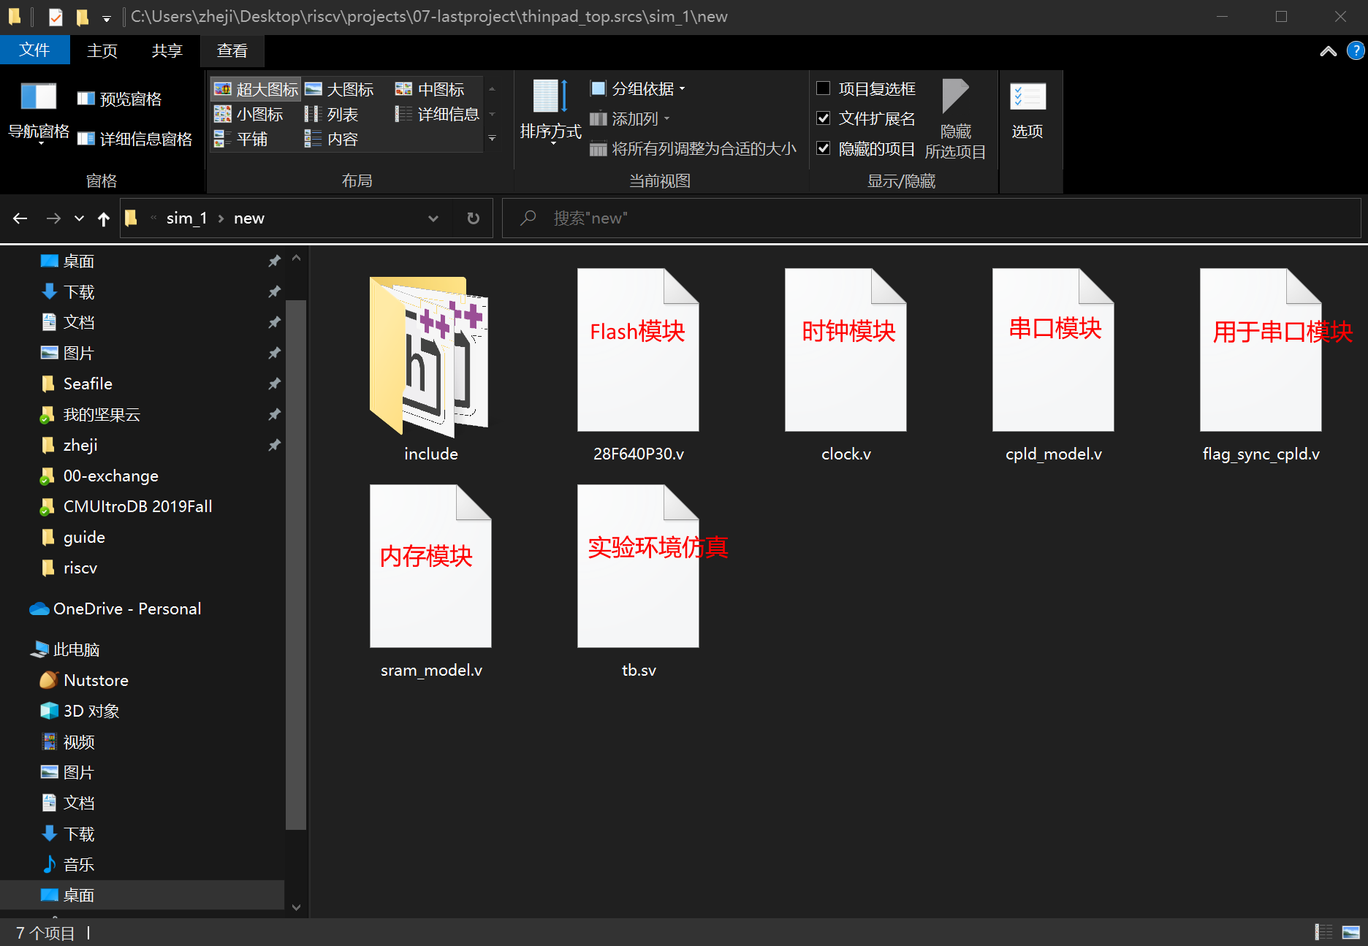
Task: Click the Preview pane (预览窗格) button
Action: pyautogui.click(x=121, y=99)
